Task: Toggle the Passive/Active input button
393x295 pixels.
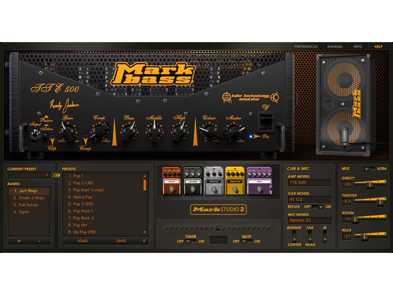Action: [x=45, y=136]
